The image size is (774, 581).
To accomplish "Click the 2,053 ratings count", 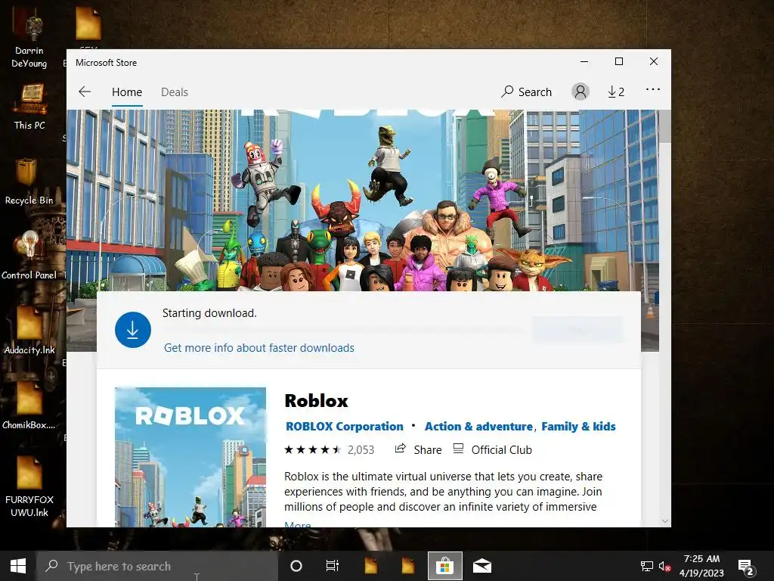I will tap(361, 449).
